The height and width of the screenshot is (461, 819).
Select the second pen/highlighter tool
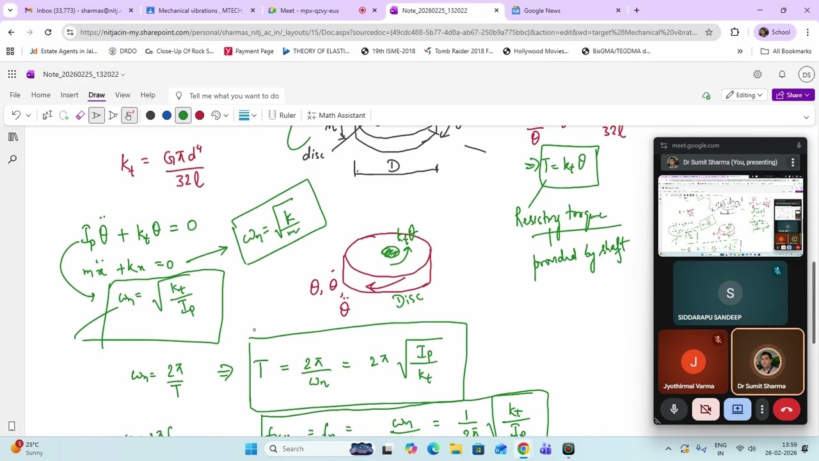(x=113, y=115)
